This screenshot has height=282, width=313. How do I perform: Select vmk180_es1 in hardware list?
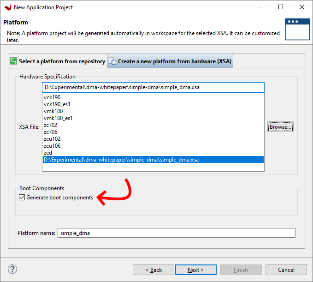[x=154, y=118]
